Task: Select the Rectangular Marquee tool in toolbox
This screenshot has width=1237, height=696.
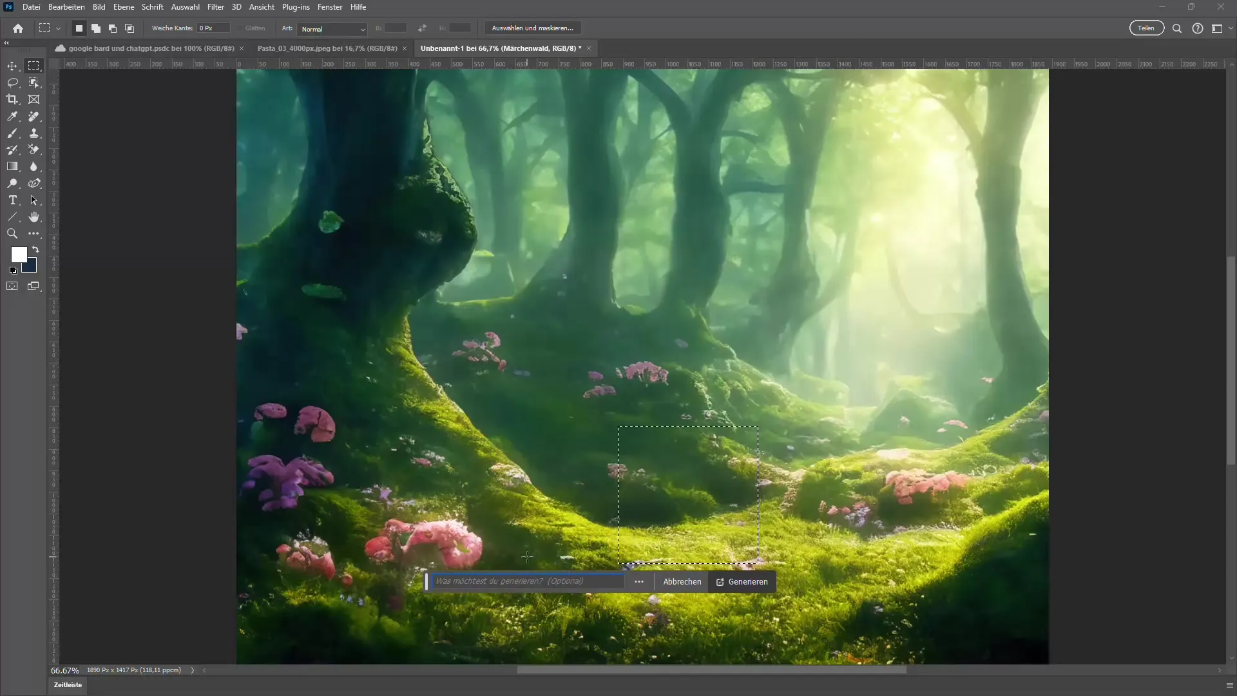Action: [x=34, y=66]
